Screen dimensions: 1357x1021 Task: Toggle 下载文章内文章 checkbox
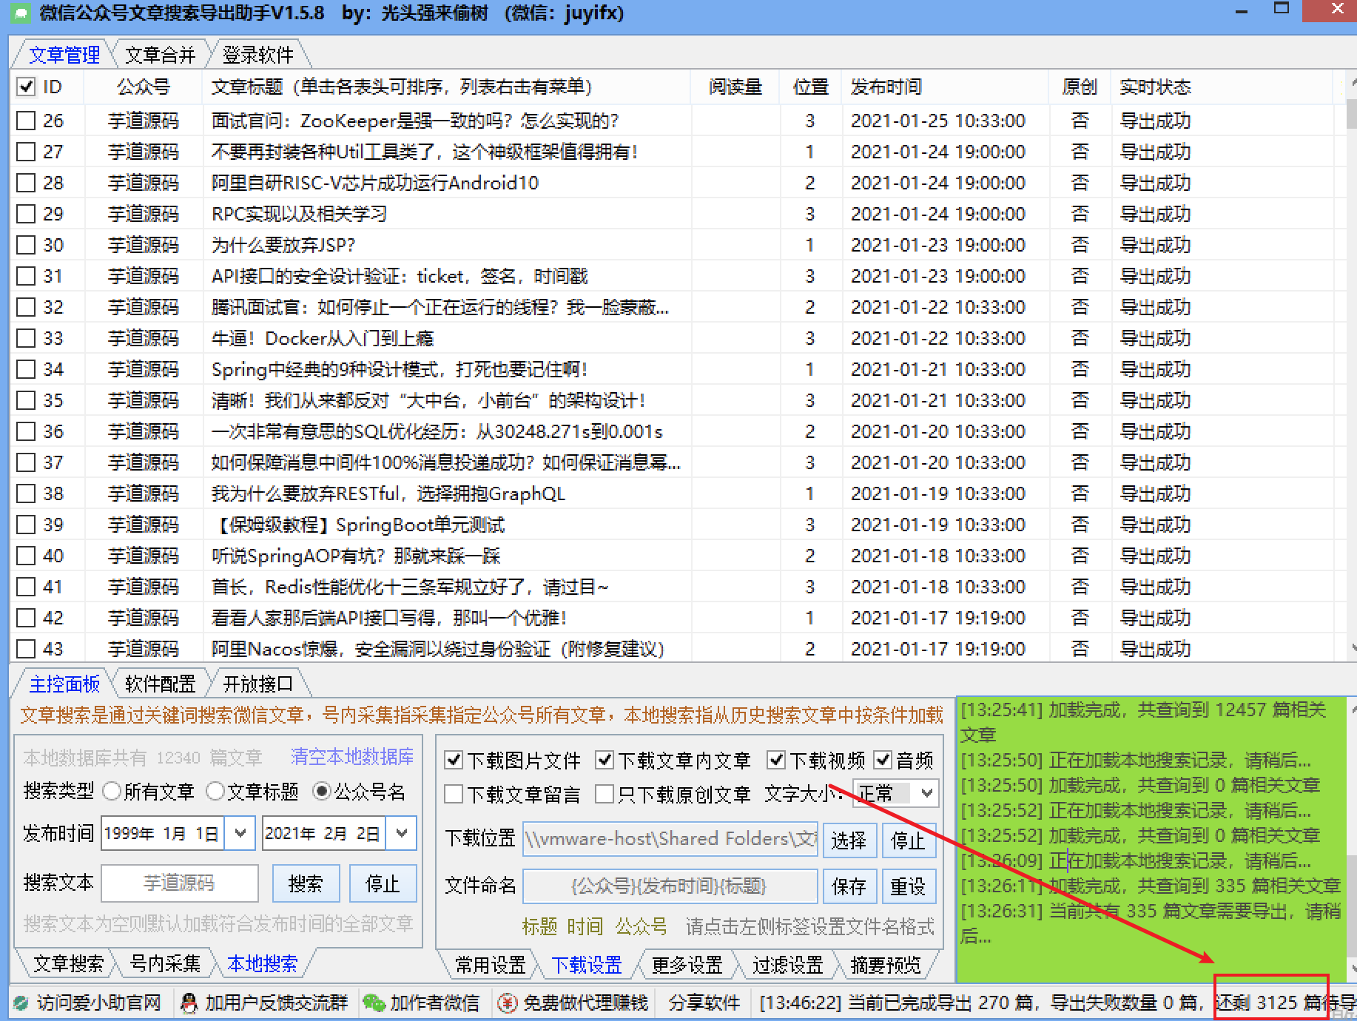605,761
